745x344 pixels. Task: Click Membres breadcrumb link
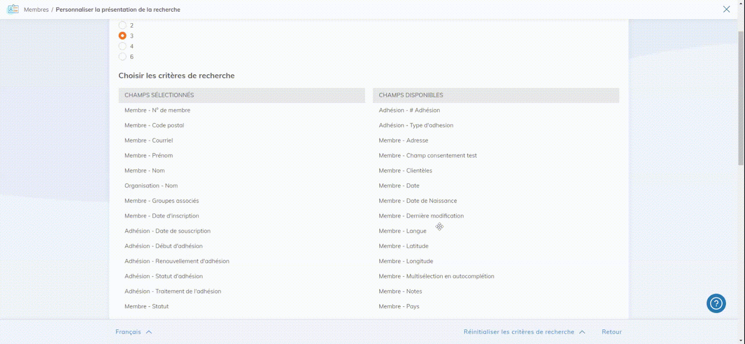click(x=36, y=10)
